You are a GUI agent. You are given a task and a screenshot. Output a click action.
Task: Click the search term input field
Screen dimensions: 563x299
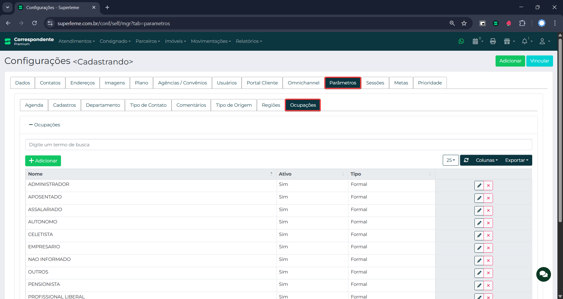point(278,145)
